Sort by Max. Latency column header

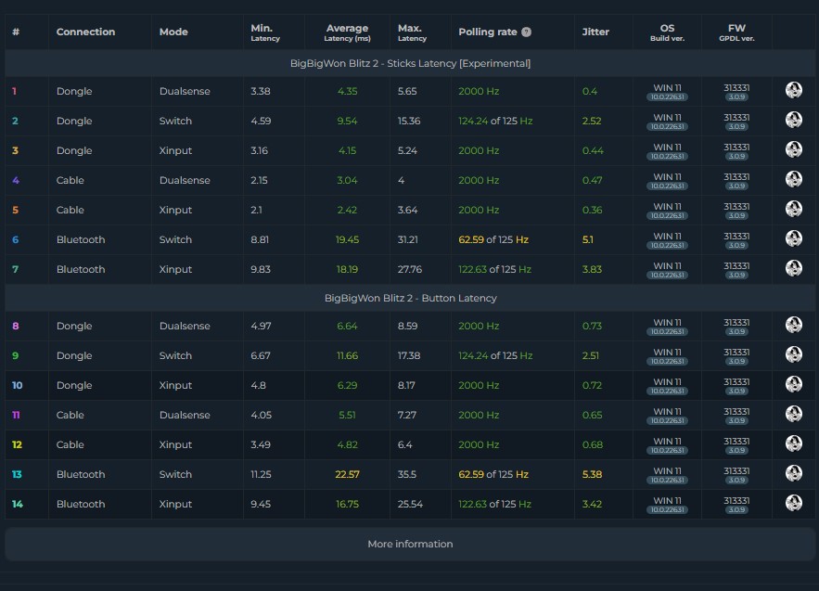[412, 32]
